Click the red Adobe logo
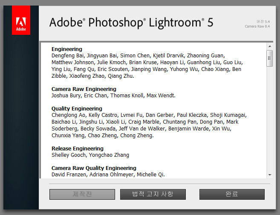Image resolution: width=280 pixels, height=215 pixels. 21,20
